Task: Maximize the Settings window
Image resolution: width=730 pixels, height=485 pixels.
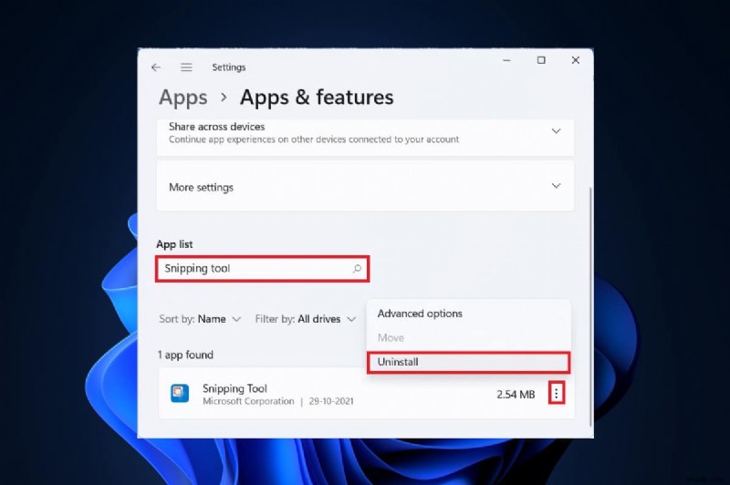Action: pos(541,60)
